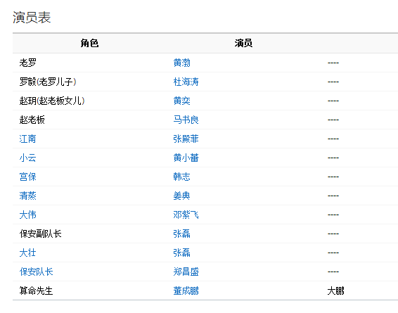Open actor link 姜典
398x313 pixels.
tap(181, 196)
